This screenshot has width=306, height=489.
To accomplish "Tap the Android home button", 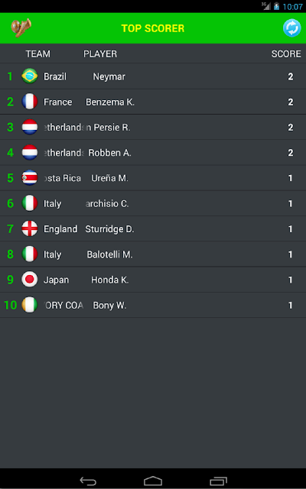I will tap(153, 481).
